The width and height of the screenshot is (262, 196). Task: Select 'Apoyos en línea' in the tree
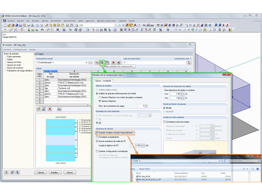pyautogui.click(x=14, y=62)
